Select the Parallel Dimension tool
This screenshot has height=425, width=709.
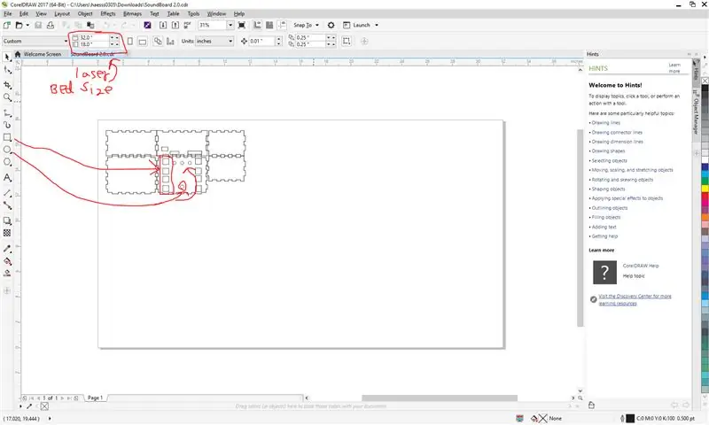click(7, 193)
